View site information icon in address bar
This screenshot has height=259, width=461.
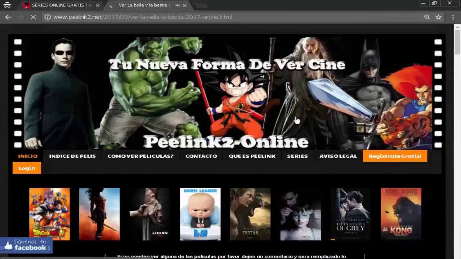(48, 17)
